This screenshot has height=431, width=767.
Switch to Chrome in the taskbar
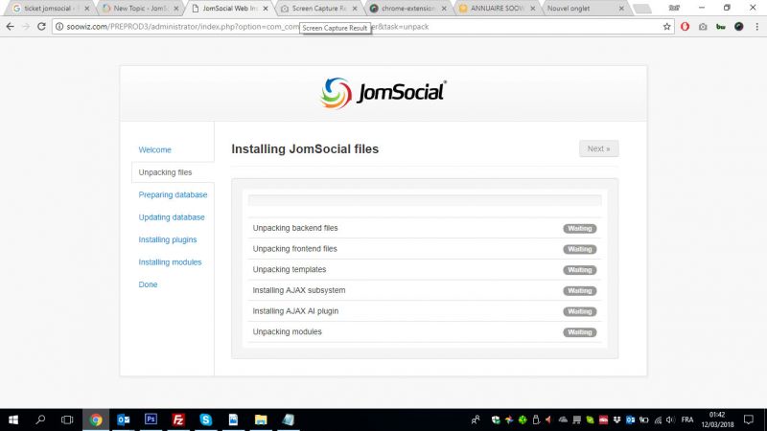tap(96, 420)
